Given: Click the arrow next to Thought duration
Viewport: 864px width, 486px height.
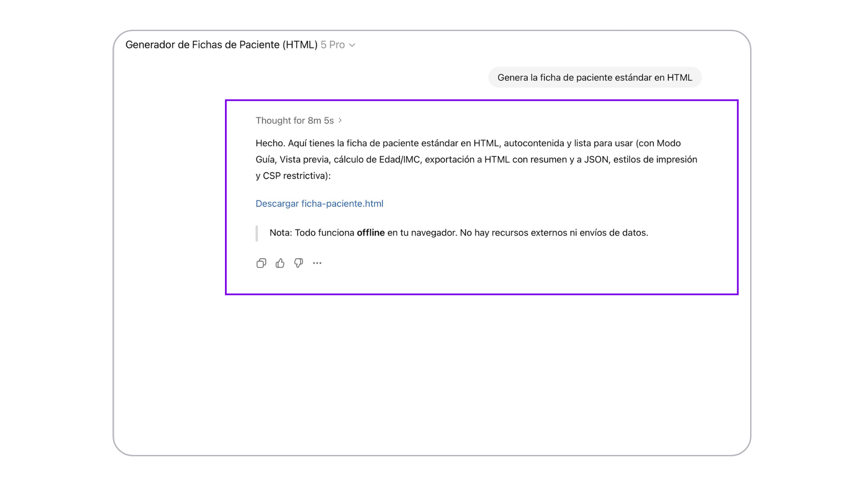Looking at the screenshot, I should coord(340,121).
